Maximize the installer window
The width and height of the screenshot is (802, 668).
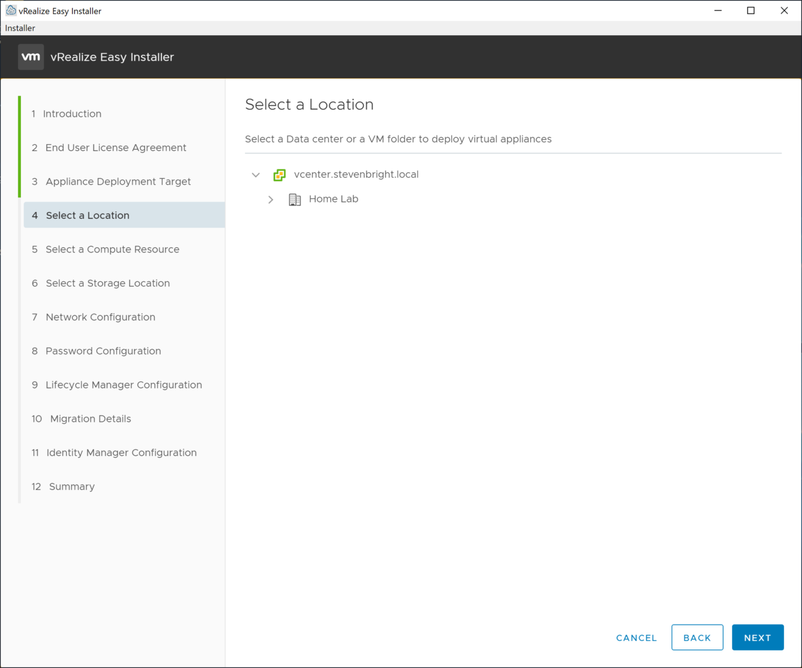point(751,11)
